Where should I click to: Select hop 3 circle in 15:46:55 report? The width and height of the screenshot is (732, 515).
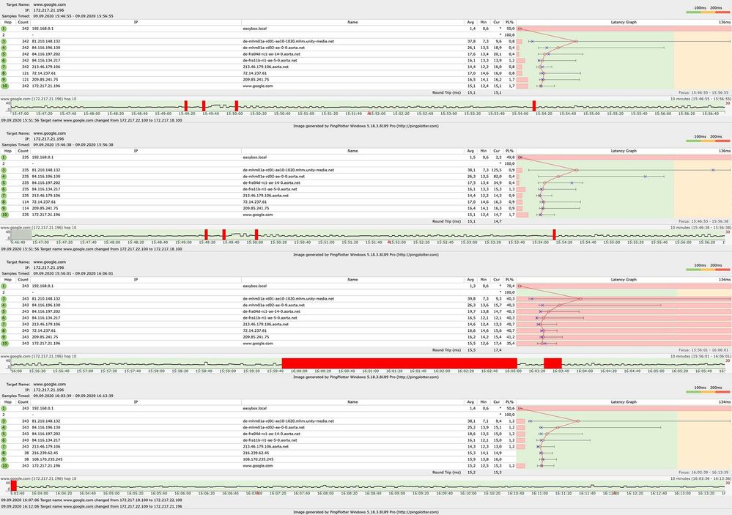click(x=4, y=42)
